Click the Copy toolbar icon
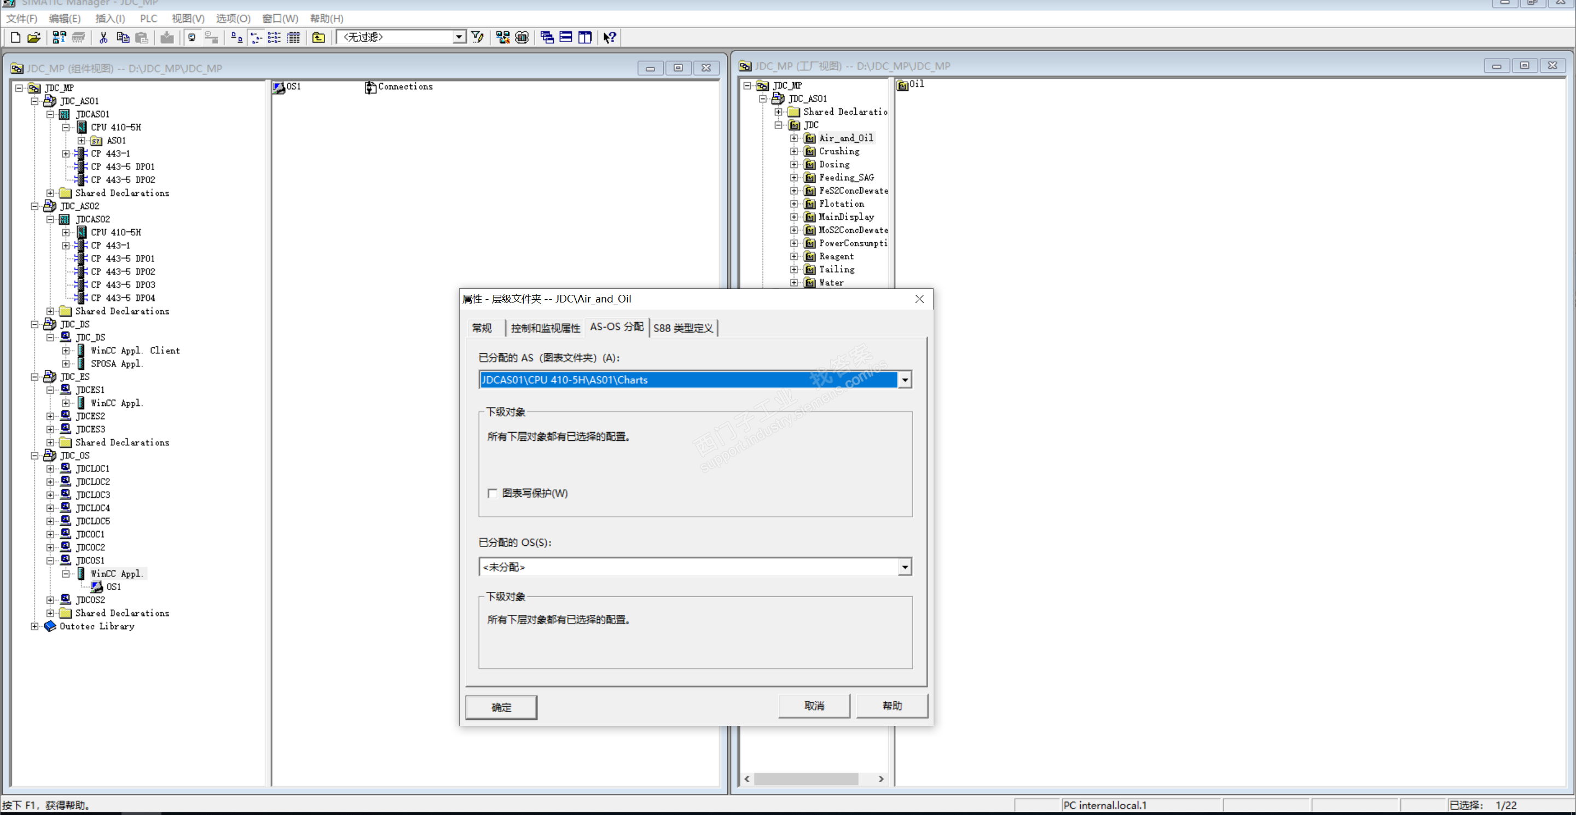 coord(123,37)
